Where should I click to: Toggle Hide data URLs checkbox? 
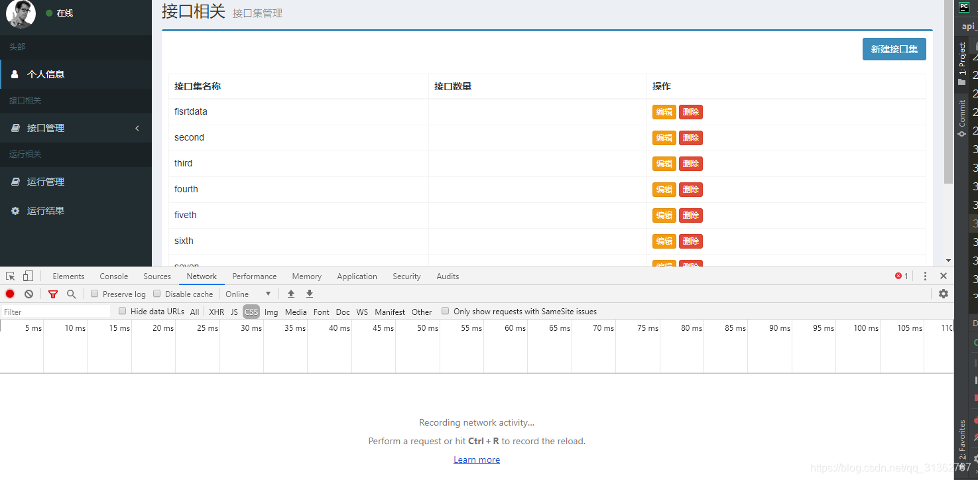pos(122,311)
